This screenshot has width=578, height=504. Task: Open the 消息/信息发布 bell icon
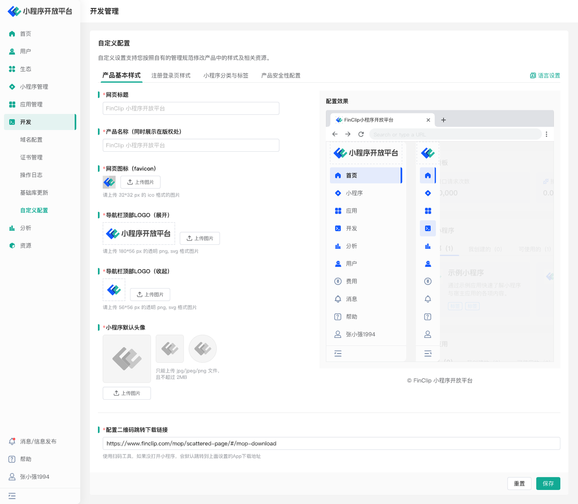coord(12,442)
